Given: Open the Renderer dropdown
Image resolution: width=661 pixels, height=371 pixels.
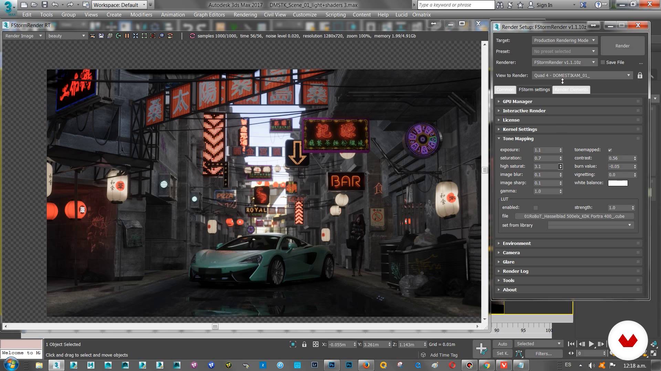Looking at the screenshot, I should tap(565, 63).
